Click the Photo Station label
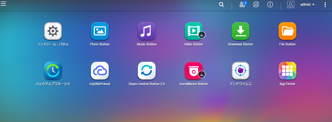Screen dimensions: 332x122 (100, 44)
